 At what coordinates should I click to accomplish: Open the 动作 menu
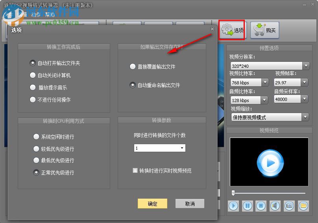tap(36, 15)
